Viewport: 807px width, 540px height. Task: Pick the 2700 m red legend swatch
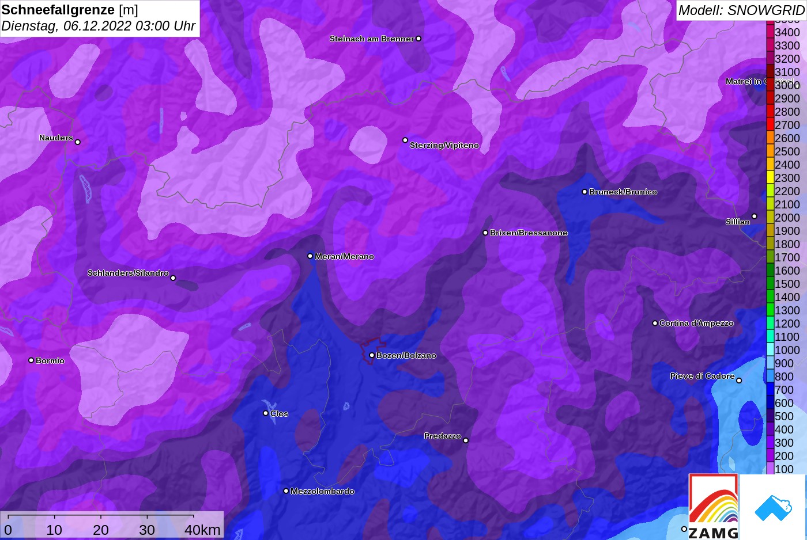pyautogui.click(x=770, y=125)
